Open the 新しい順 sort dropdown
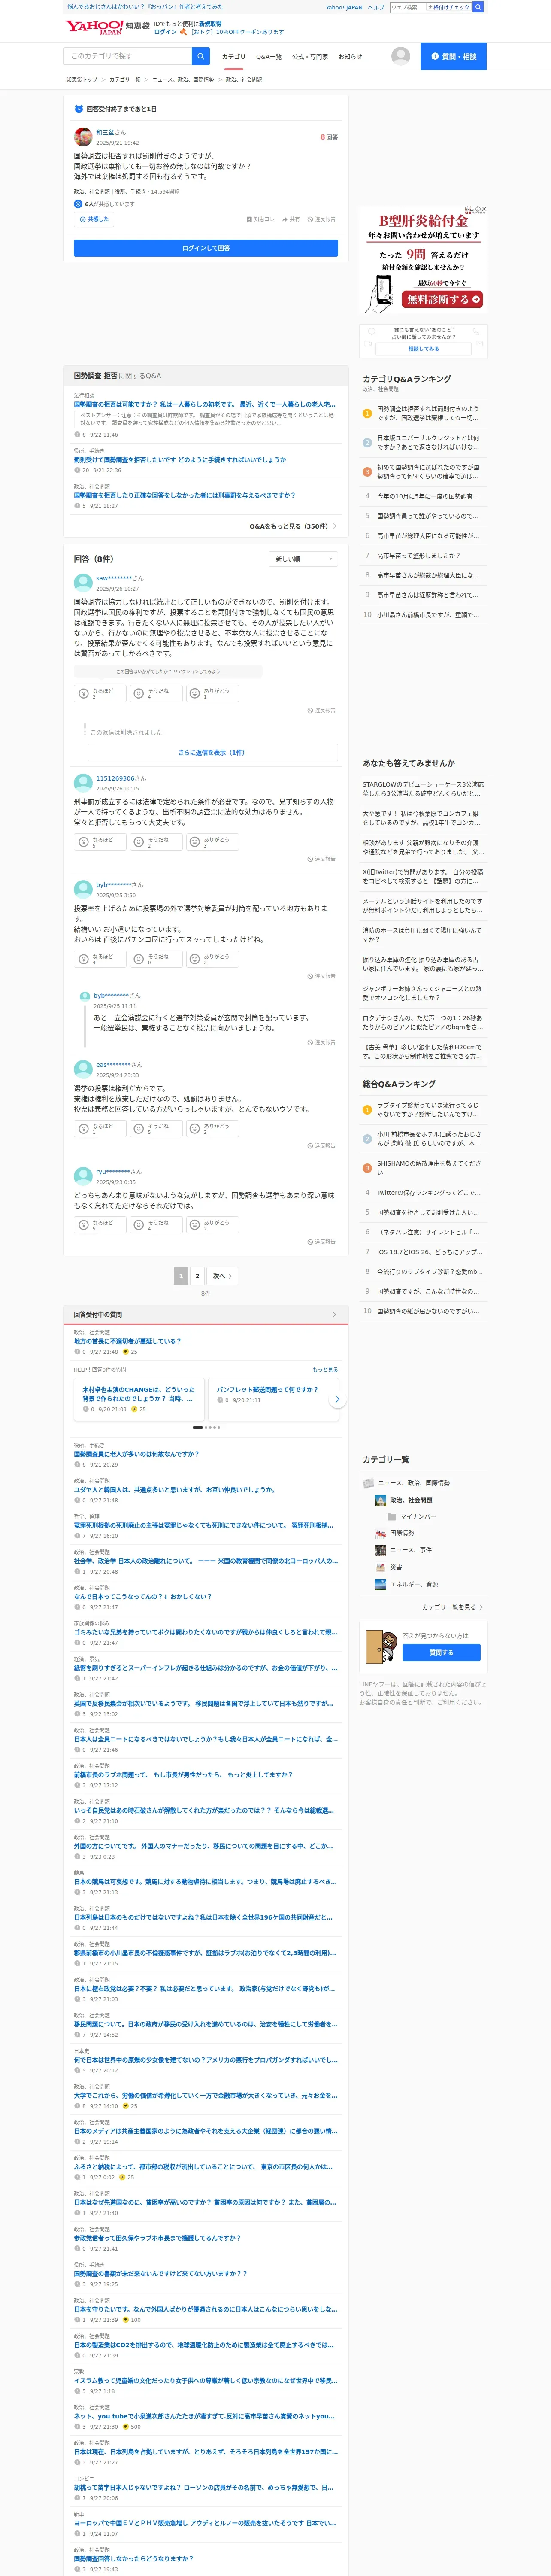Screen dimensions: 551x2576 [x=303, y=559]
